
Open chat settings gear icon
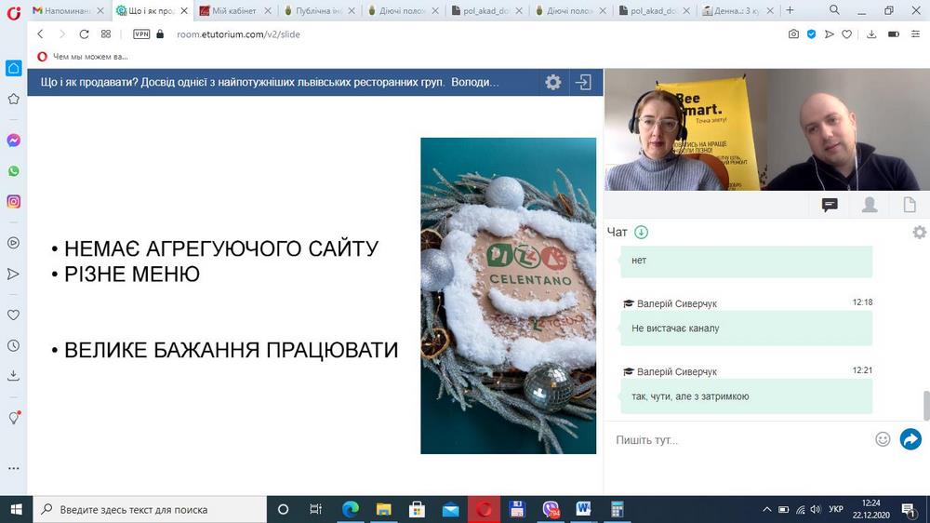pos(919,233)
